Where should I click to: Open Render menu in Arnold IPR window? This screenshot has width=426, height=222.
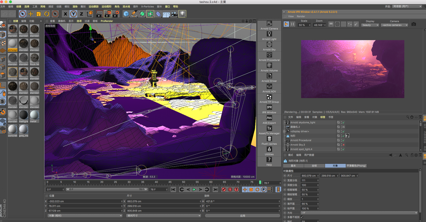click(301, 16)
